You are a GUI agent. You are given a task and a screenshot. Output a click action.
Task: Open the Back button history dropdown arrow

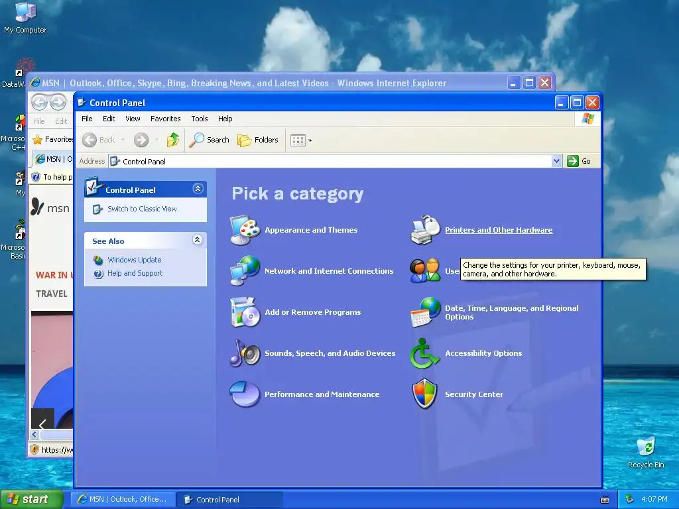tap(123, 140)
